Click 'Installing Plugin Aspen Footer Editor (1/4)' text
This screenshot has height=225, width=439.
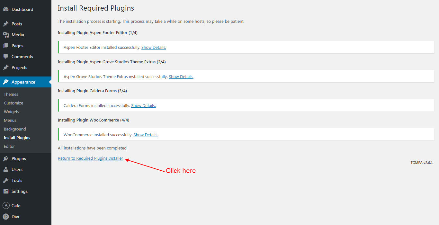(x=98, y=32)
